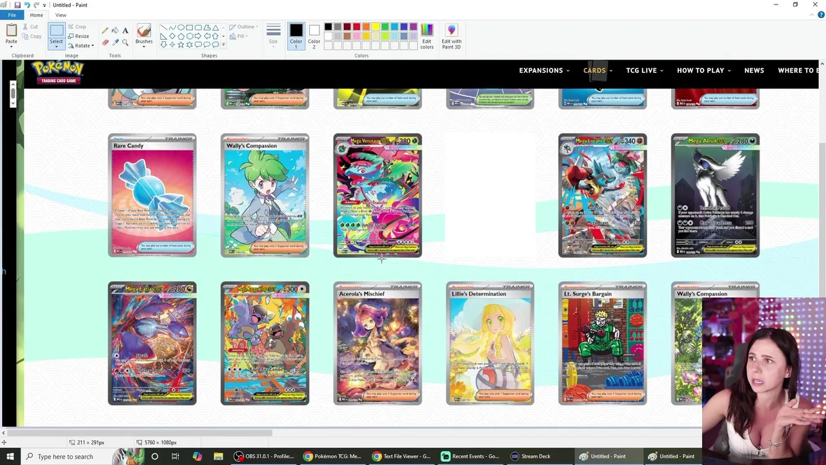Select the Pencil tool
The width and height of the screenshot is (826, 465).
(105, 30)
